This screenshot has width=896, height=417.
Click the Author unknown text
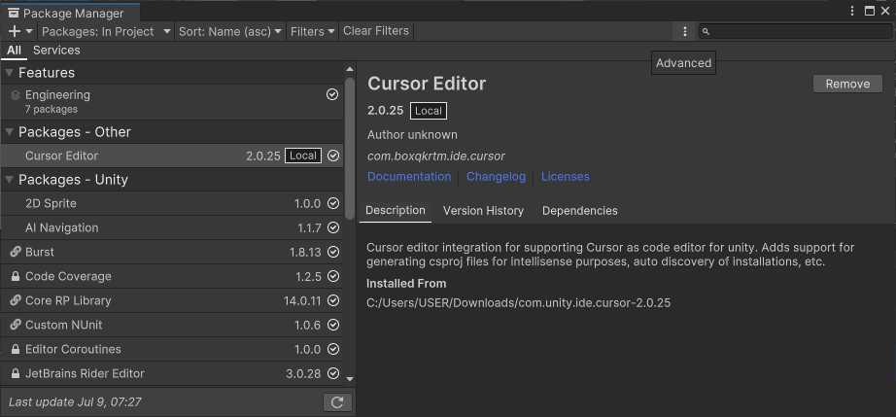pos(412,135)
